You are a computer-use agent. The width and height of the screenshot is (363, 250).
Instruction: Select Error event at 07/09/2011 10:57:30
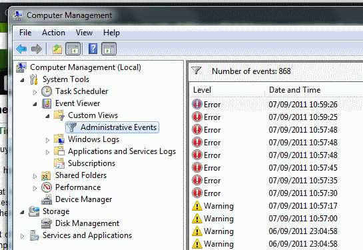point(276,193)
